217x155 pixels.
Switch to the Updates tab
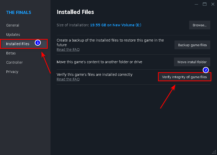[x=13, y=35]
